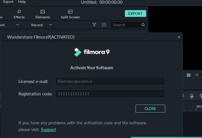Switch to the Elements tab

coord(43,14)
